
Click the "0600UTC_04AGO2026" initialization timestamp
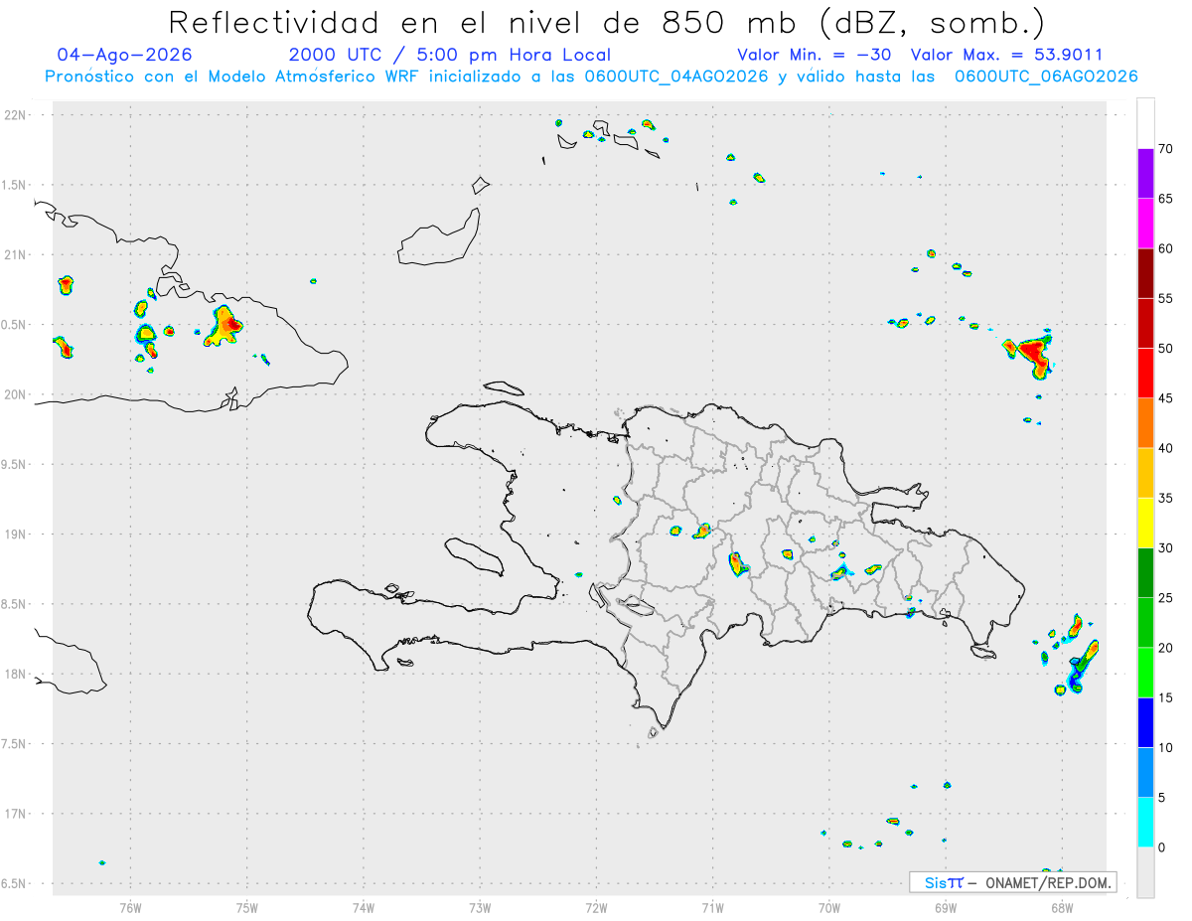676,77
